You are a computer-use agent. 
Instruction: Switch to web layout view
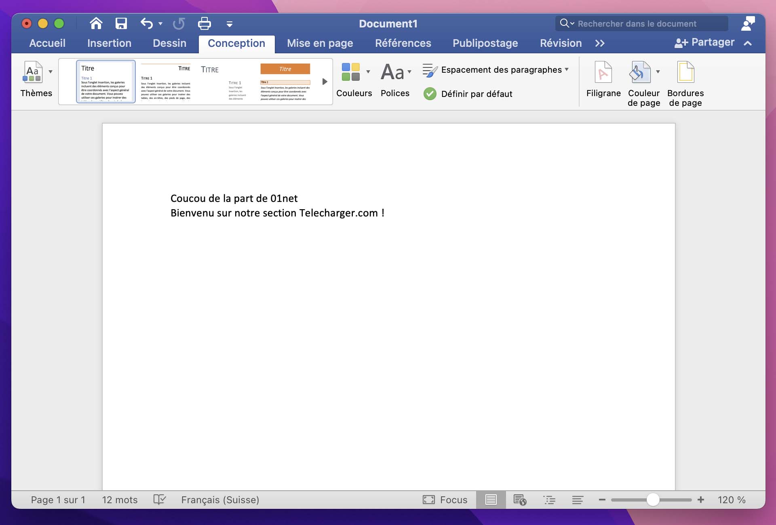[520, 500]
